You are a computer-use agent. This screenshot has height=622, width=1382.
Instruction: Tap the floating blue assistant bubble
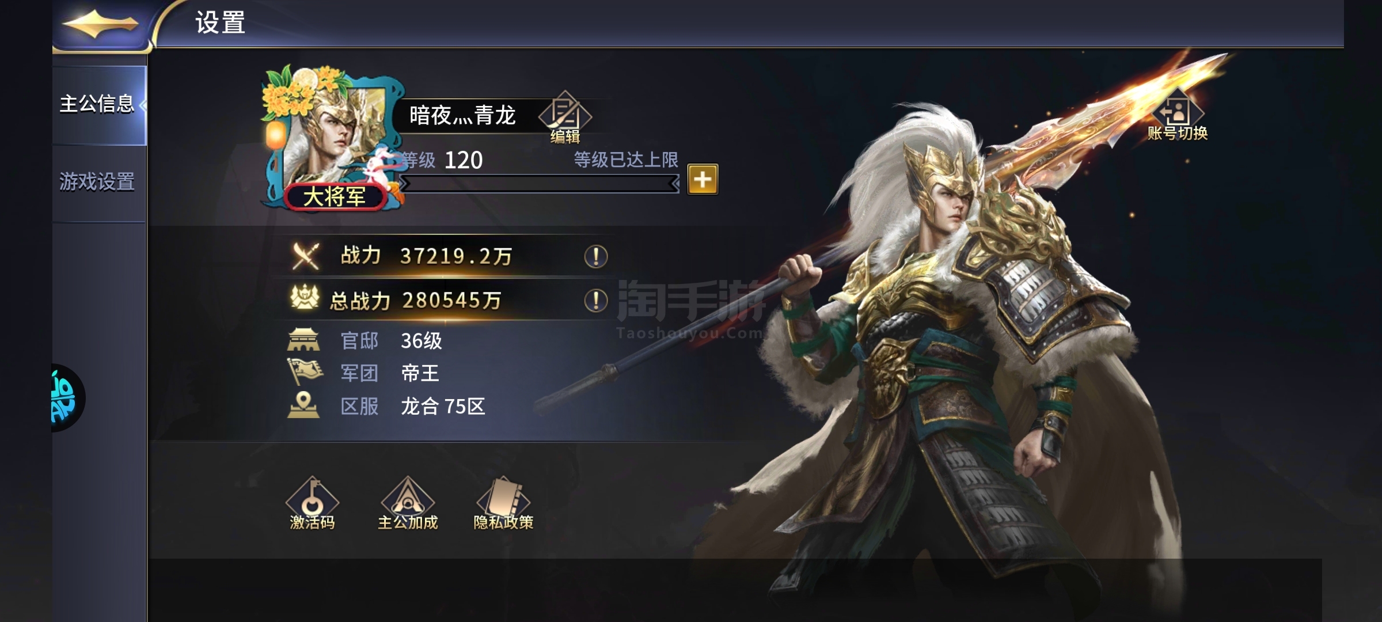click(x=67, y=397)
